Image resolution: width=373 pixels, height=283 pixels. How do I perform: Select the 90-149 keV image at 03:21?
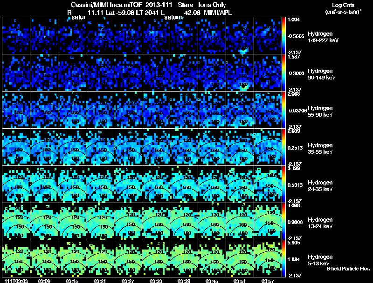tap(100, 73)
